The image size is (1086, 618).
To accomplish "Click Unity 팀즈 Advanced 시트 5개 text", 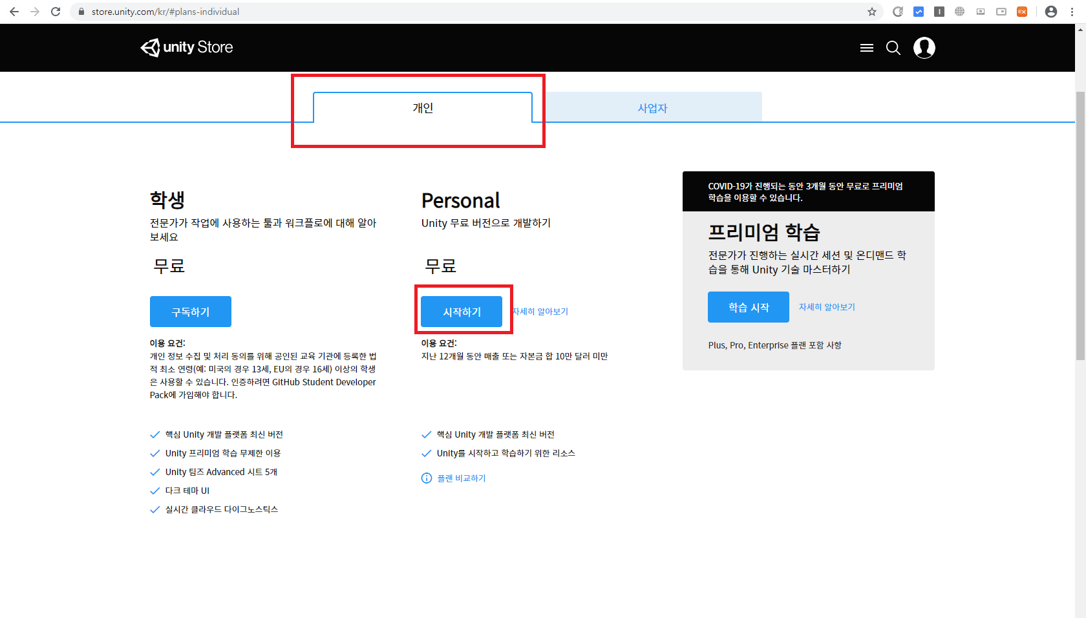I will (221, 472).
